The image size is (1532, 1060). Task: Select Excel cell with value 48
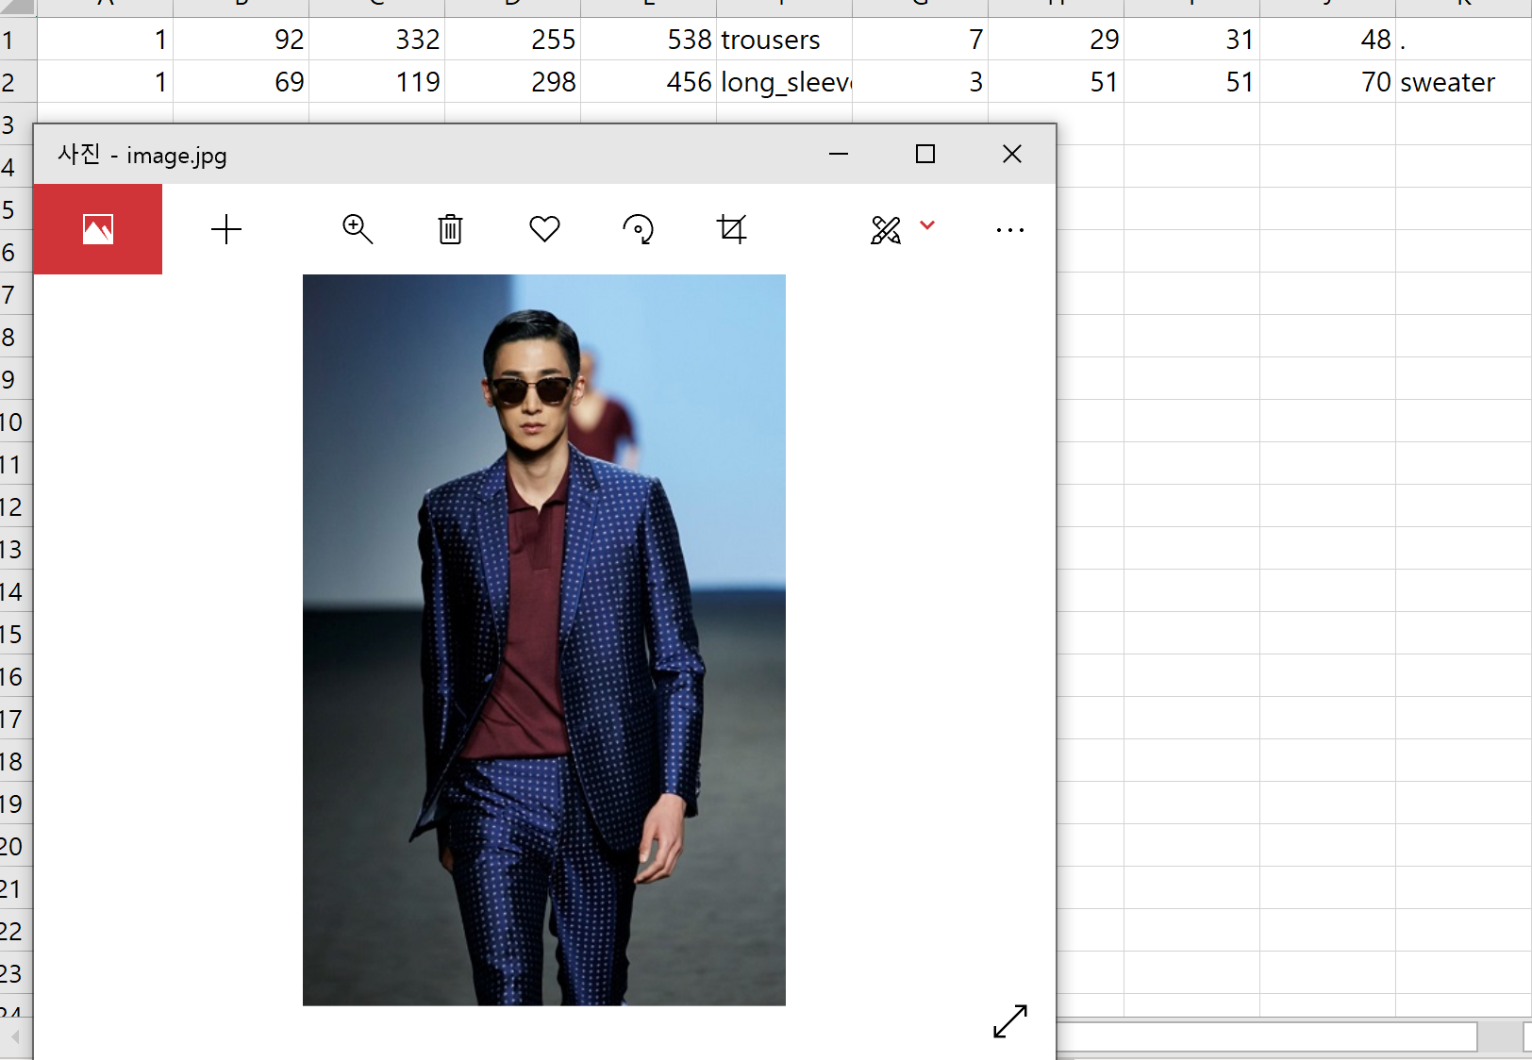click(x=1327, y=40)
